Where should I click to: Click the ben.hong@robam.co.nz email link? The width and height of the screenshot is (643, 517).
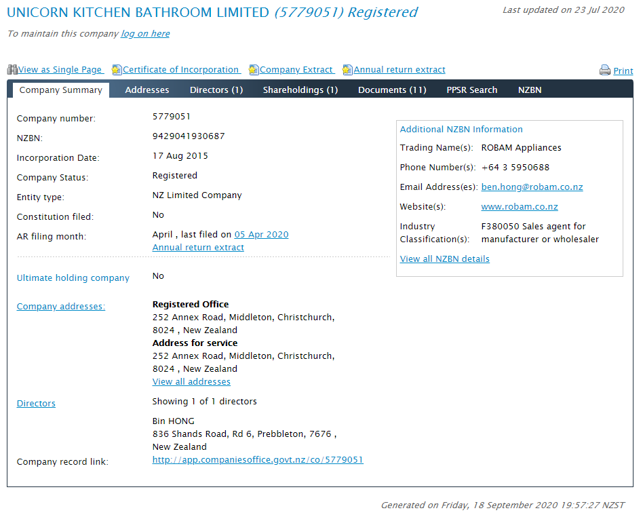(x=532, y=187)
